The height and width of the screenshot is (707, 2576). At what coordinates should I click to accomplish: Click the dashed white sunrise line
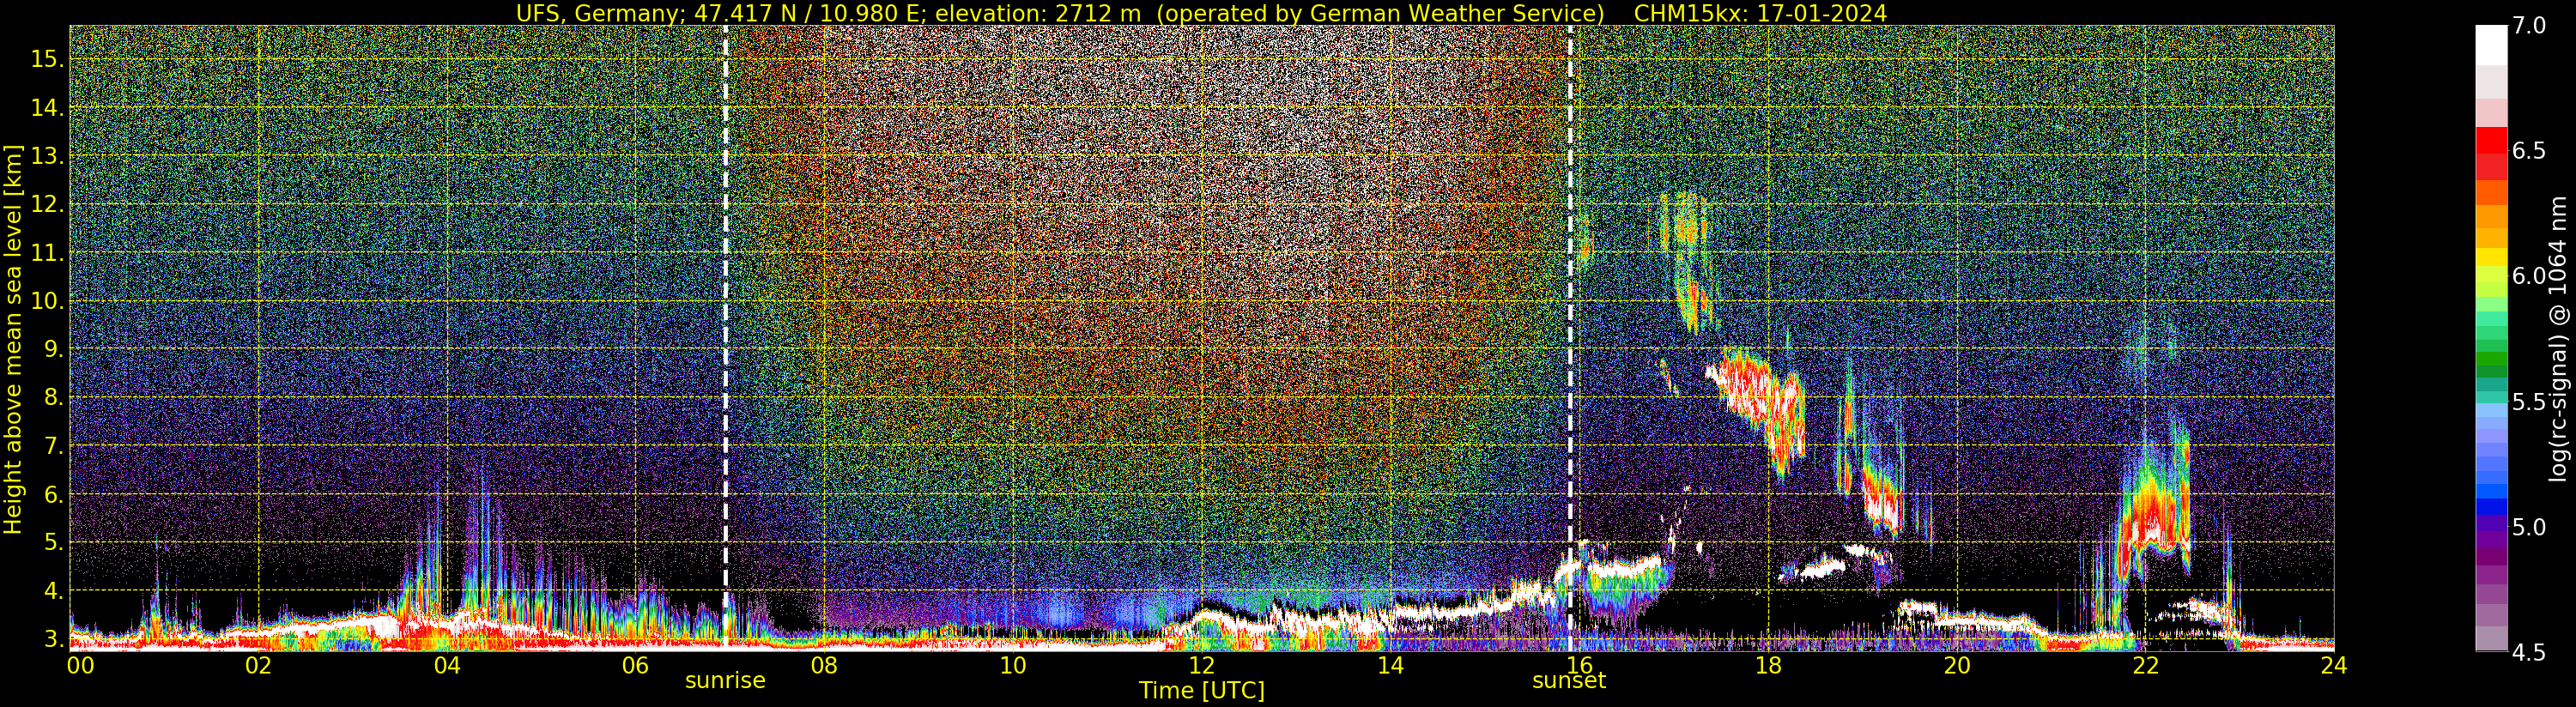(x=725, y=338)
